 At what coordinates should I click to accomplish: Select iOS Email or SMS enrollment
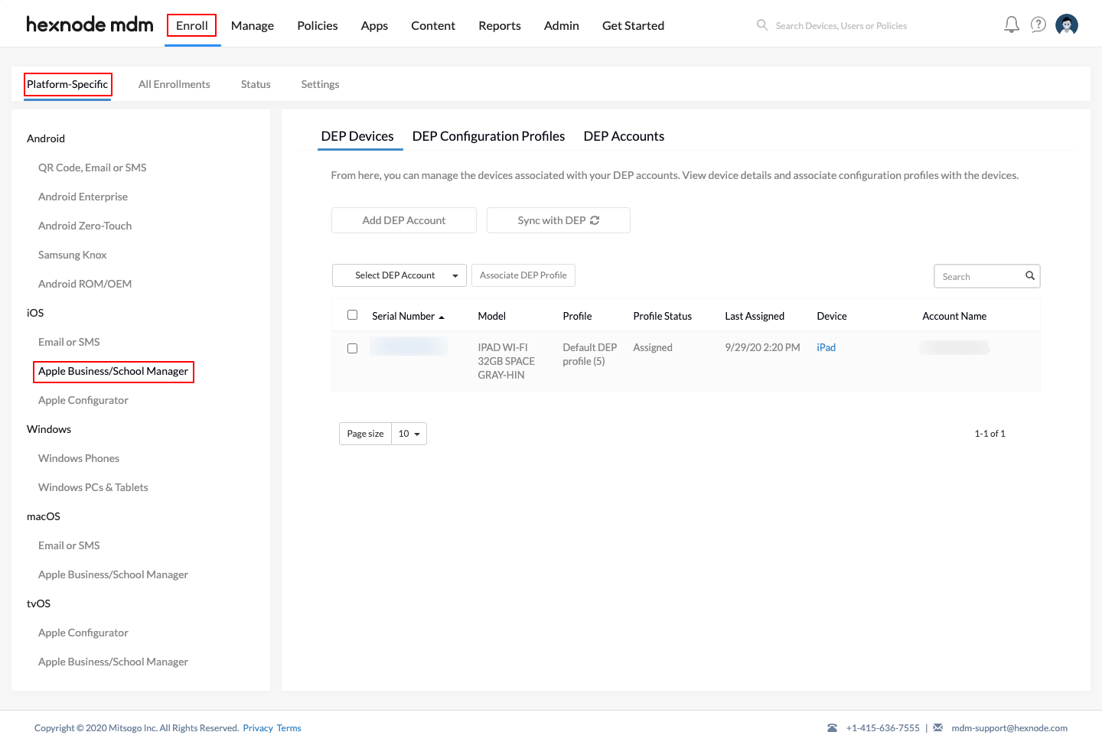tap(69, 342)
